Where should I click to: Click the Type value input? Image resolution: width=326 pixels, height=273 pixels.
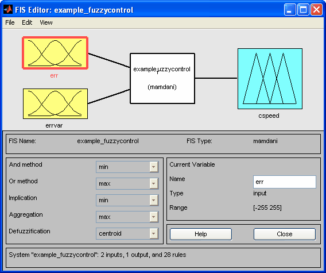(x=259, y=193)
